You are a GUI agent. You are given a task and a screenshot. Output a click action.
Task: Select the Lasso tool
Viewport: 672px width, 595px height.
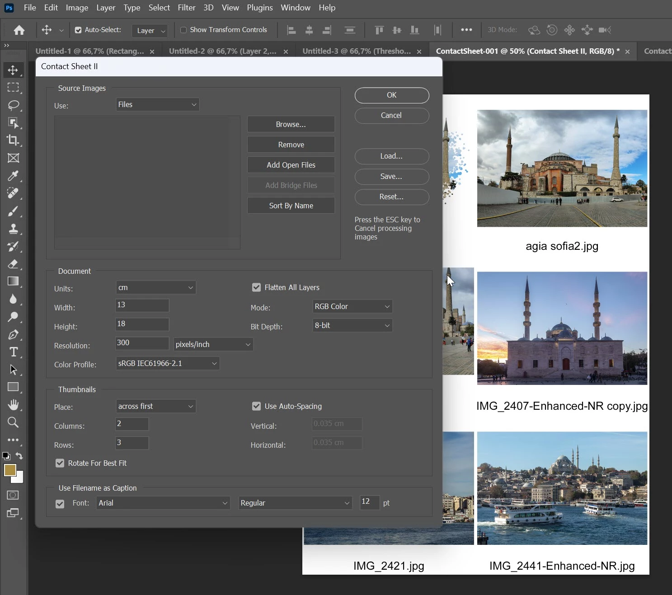point(13,105)
